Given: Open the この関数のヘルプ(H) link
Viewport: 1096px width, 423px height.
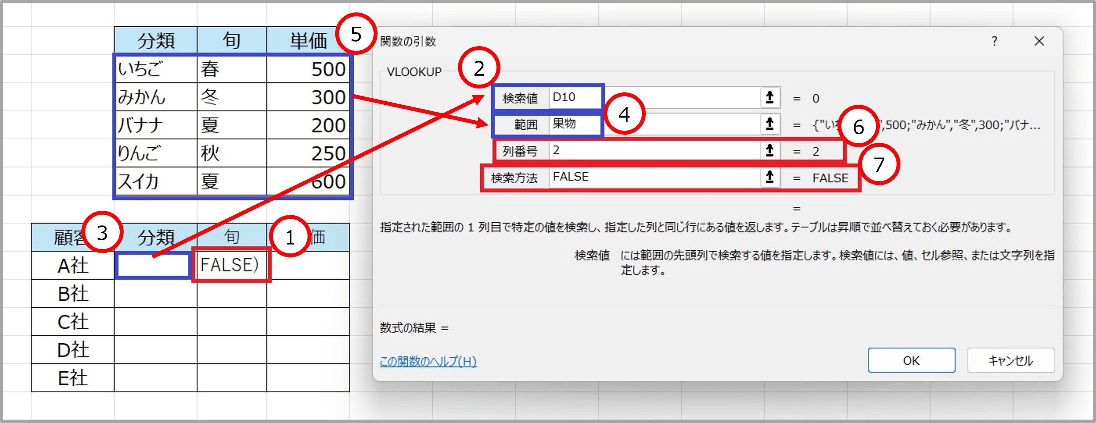Looking at the screenshot, I should click(x=428, y=361).
